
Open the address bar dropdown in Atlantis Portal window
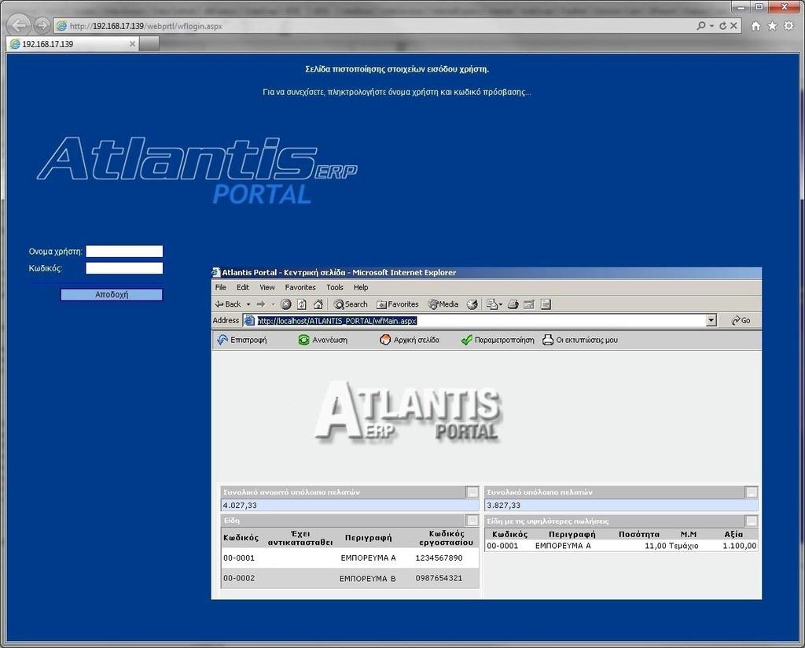click(x=711, y=320)
